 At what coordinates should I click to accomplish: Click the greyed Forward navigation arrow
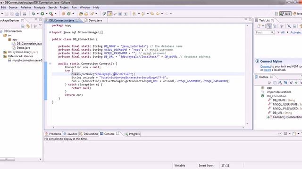pos(167,14)
